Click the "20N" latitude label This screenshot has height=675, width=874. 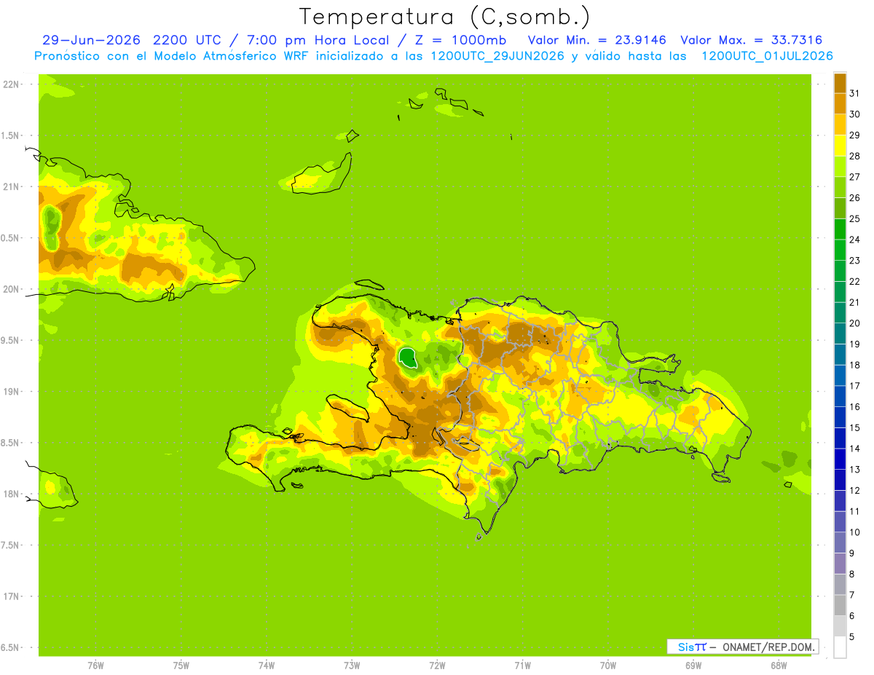pyautogui.click(x=11, y=289)
